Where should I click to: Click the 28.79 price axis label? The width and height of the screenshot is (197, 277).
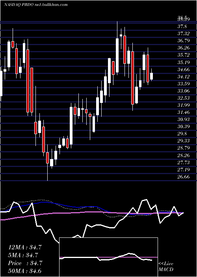(x=184, y=148)
